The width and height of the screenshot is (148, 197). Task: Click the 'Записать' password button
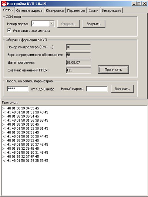[x=122, y=89]
